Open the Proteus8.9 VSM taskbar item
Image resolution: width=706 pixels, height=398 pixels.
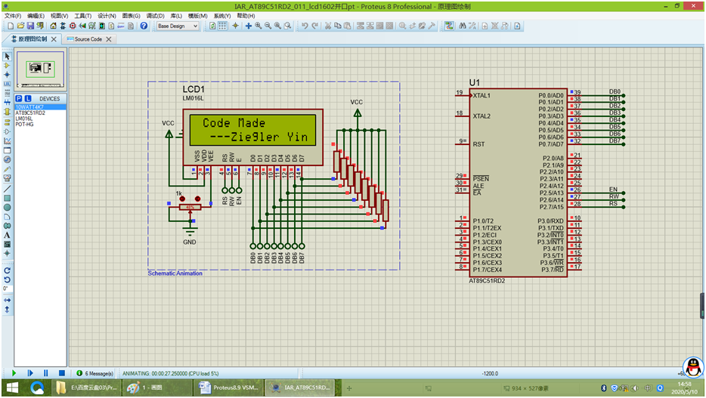pos(230,387)
